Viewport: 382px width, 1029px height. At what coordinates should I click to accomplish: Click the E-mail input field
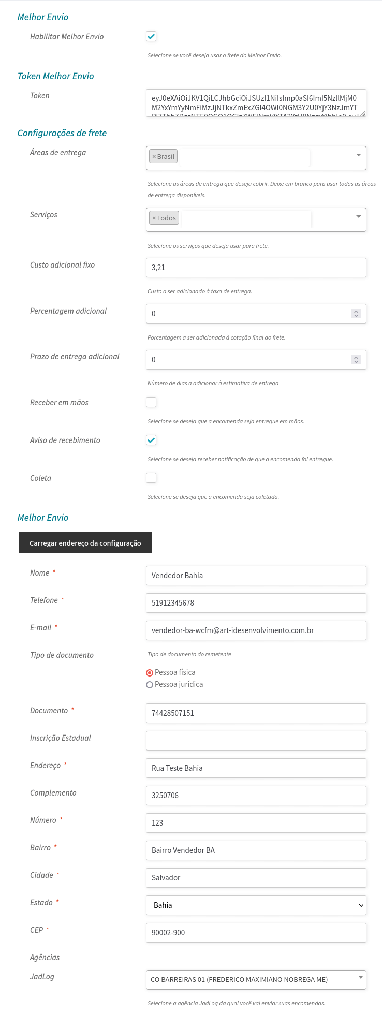click(x=256, y=630)
